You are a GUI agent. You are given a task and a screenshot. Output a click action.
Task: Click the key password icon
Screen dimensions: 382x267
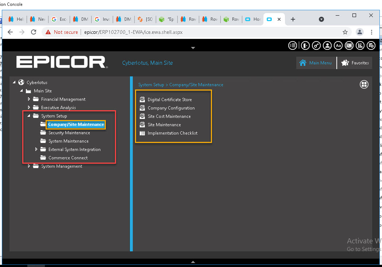(316, 45)
